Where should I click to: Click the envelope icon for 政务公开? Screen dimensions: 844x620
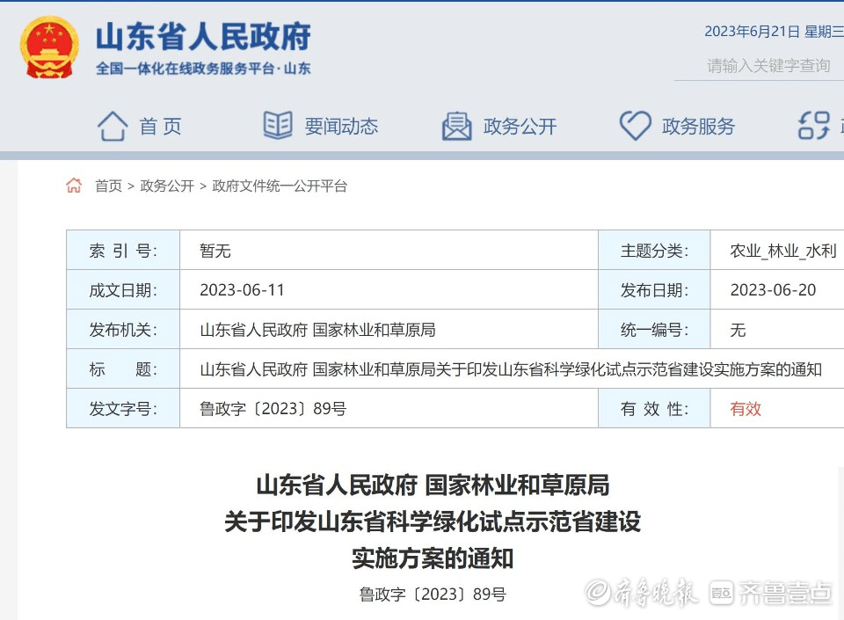(x=456, y=127)
